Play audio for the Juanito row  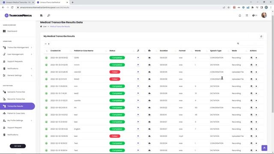point(138,101)
